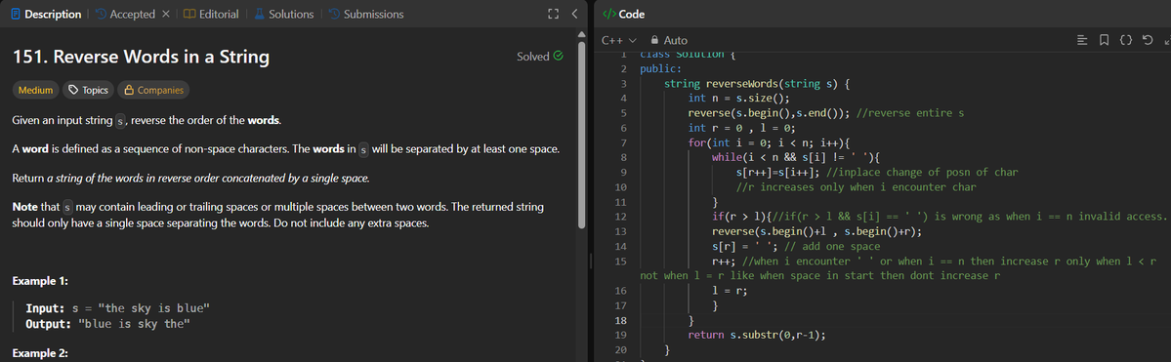Format the code with the align-lines icon
This screenshot has height=362, width=1171.
click(1082, 40)
